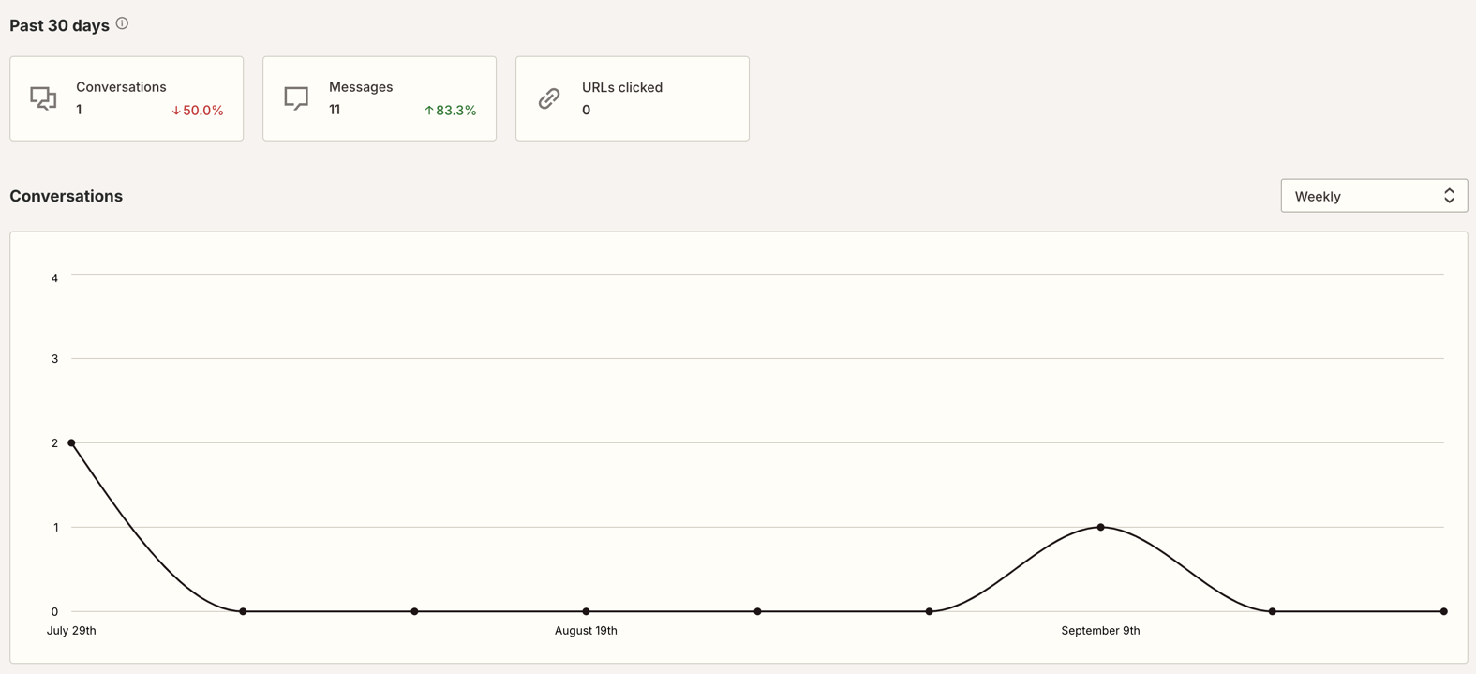The height and width of the screenshot is (674, 1476).
Task: Click the chart data point at July 29th
Action: click(71, 442)
